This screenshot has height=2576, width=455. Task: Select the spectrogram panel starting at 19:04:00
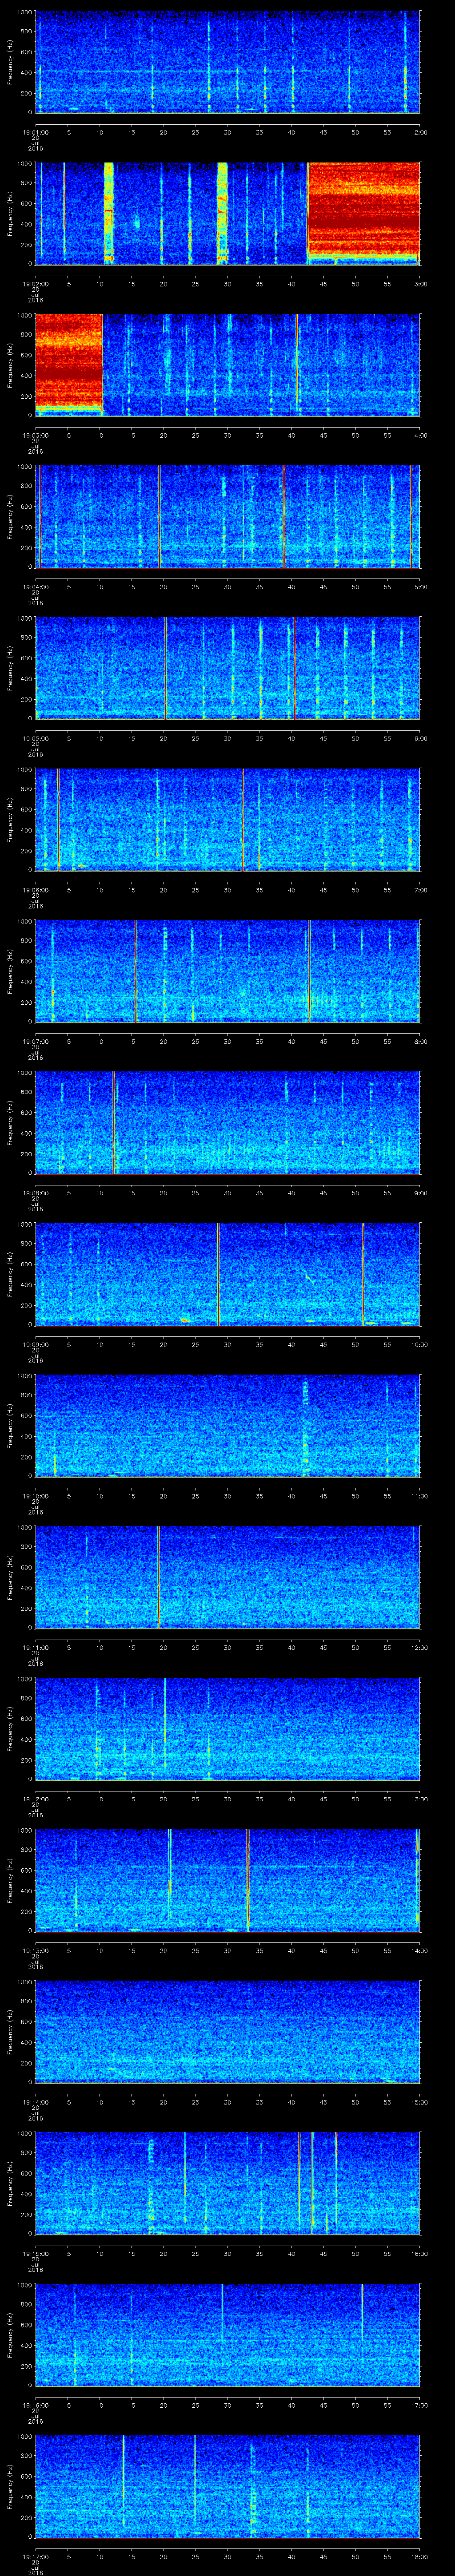[x=227, y=516]
